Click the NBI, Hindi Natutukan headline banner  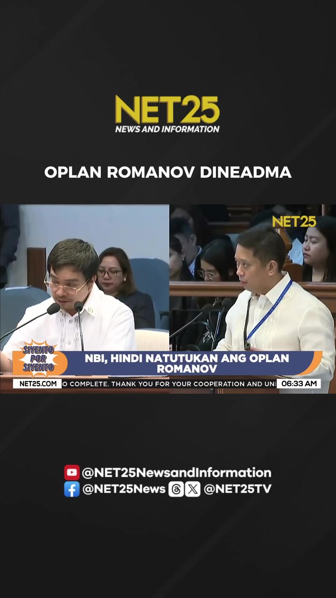pos(187,363)
